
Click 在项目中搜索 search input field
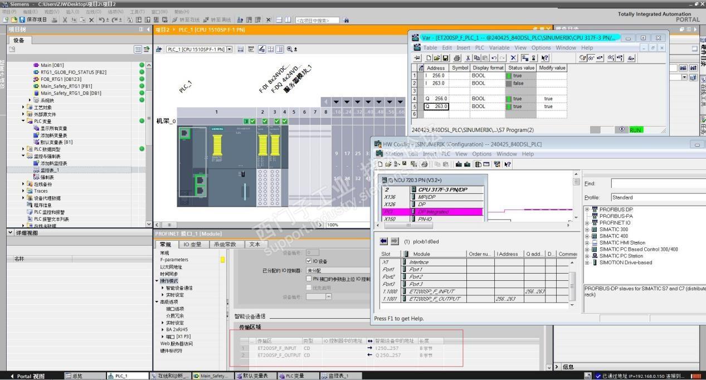tap(317, 20)
